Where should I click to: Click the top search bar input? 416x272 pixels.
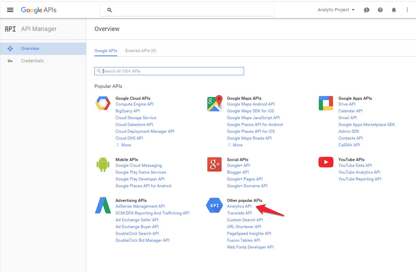click(x=187, y=10)
